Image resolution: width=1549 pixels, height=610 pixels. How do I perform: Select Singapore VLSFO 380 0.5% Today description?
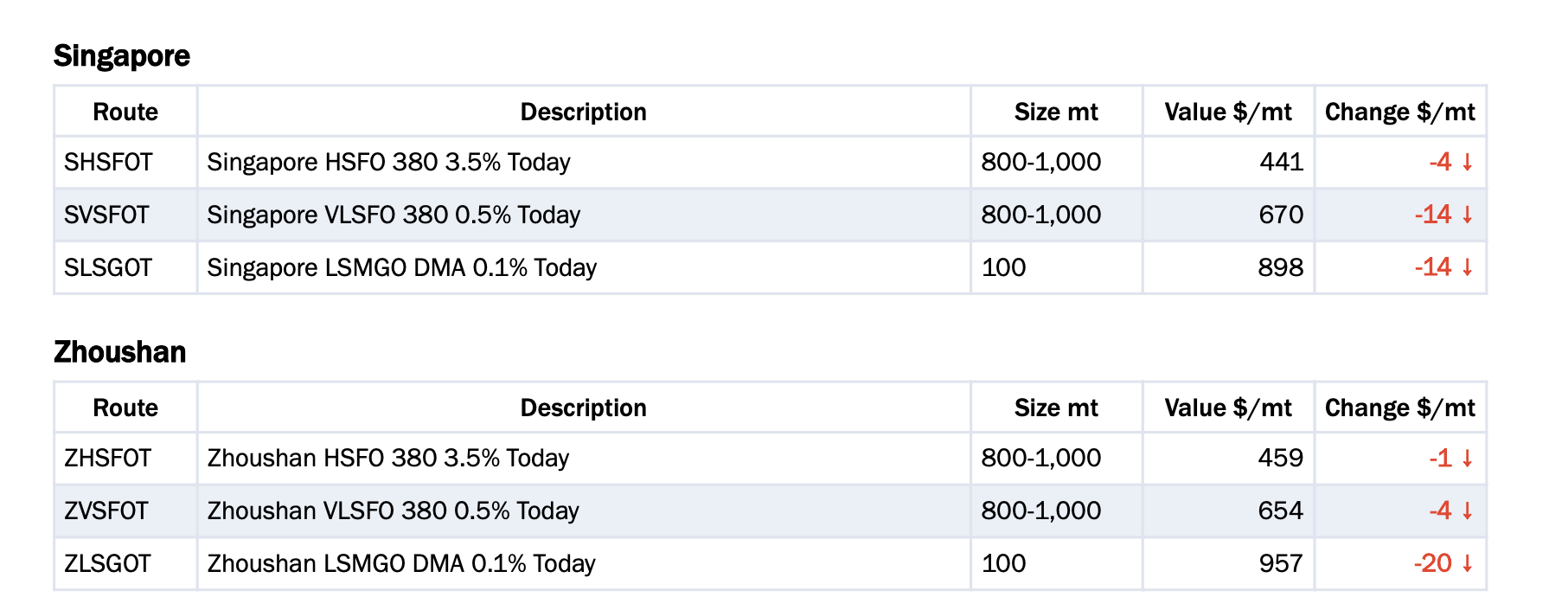[394, 215]
